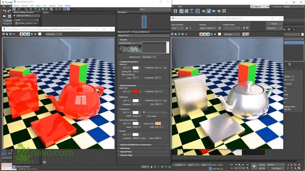Select Pan tool in Slate editor bottom bar
The width and height of the screenshot is (305, 171).
point(152,167)
